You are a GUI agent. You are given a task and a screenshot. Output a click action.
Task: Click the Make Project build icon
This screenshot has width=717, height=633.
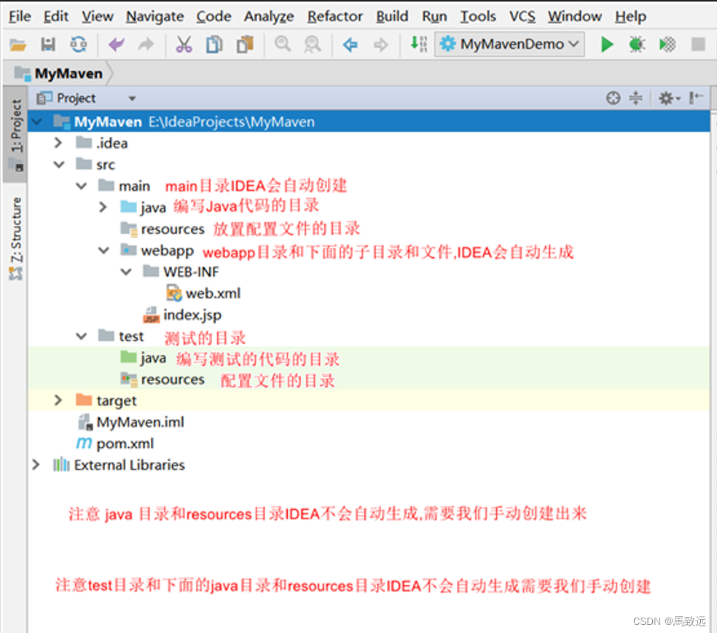418,44
